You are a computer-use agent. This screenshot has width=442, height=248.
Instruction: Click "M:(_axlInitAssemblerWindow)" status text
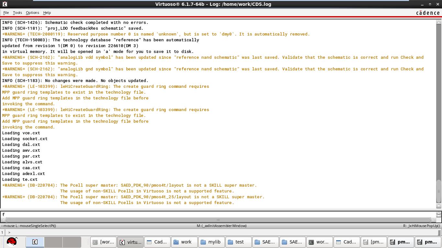pyautogui.click(x=222, y=226)
